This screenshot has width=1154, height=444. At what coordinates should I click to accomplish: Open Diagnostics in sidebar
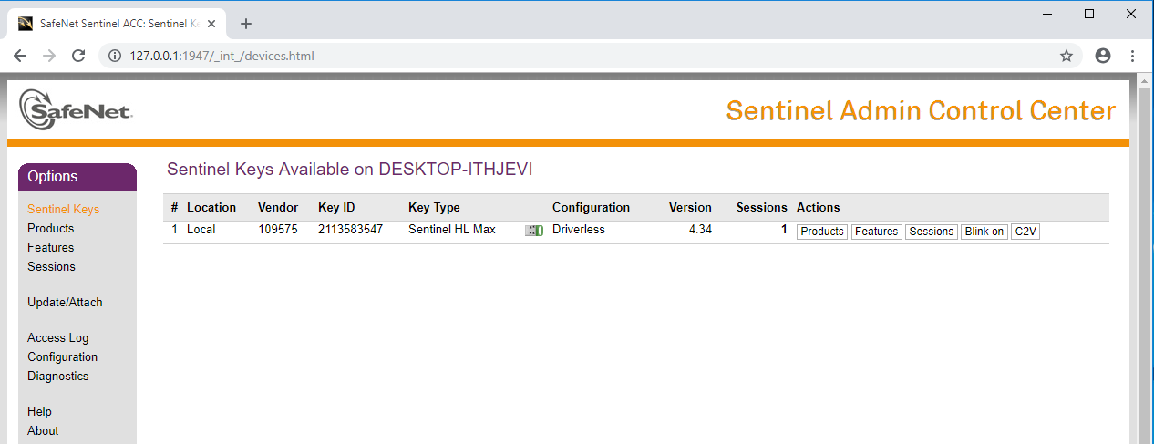pyautogui.click(x=57, y=376)
